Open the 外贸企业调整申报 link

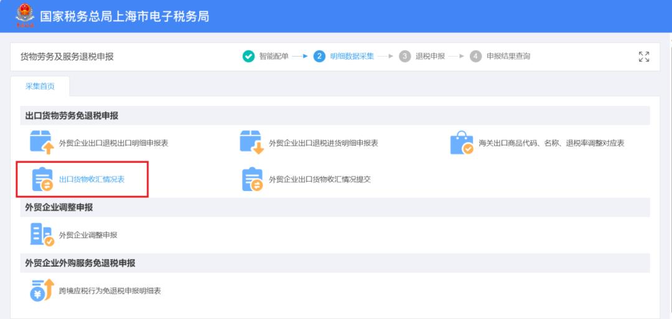coord(88,235)
